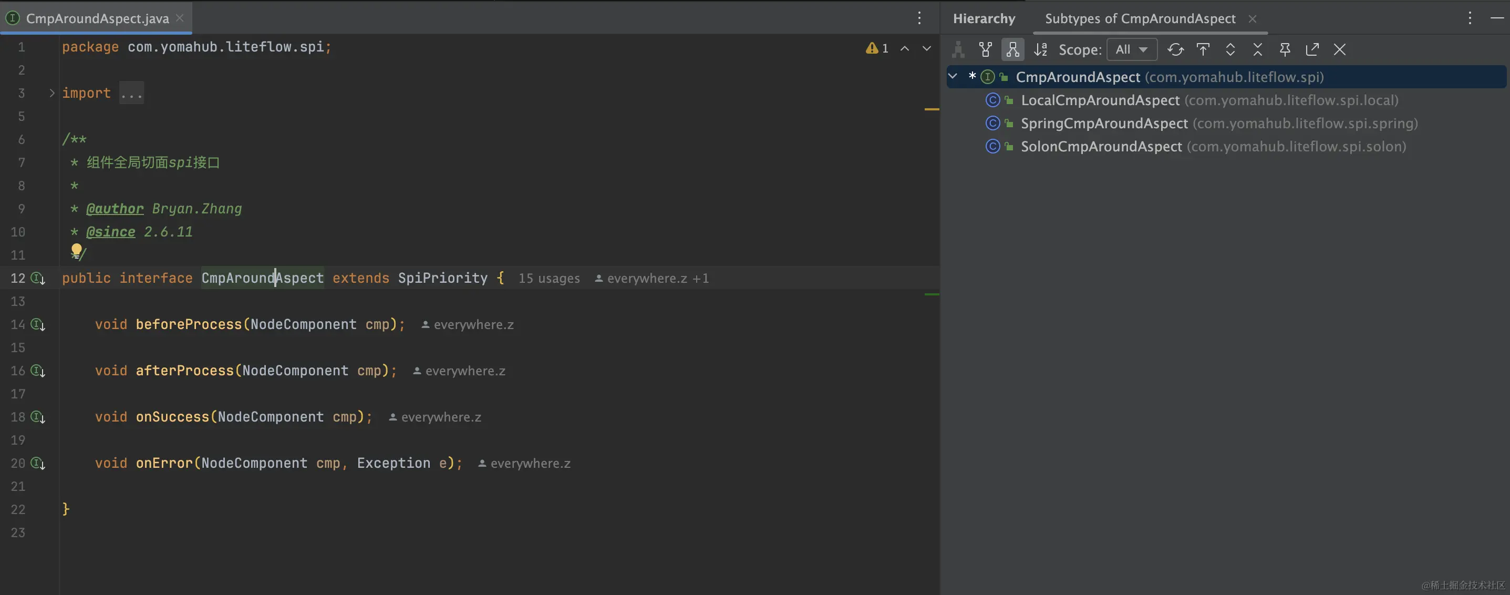The width and height of the screenshot is (1510, 595).
Task: Select LocalCmpAroundAspect in hierarchy
Action: [x=1100, y=100]
